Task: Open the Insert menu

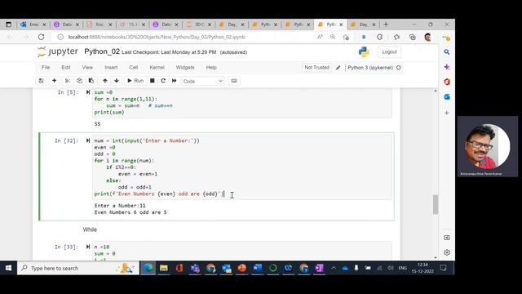Action: click(111, 67)
